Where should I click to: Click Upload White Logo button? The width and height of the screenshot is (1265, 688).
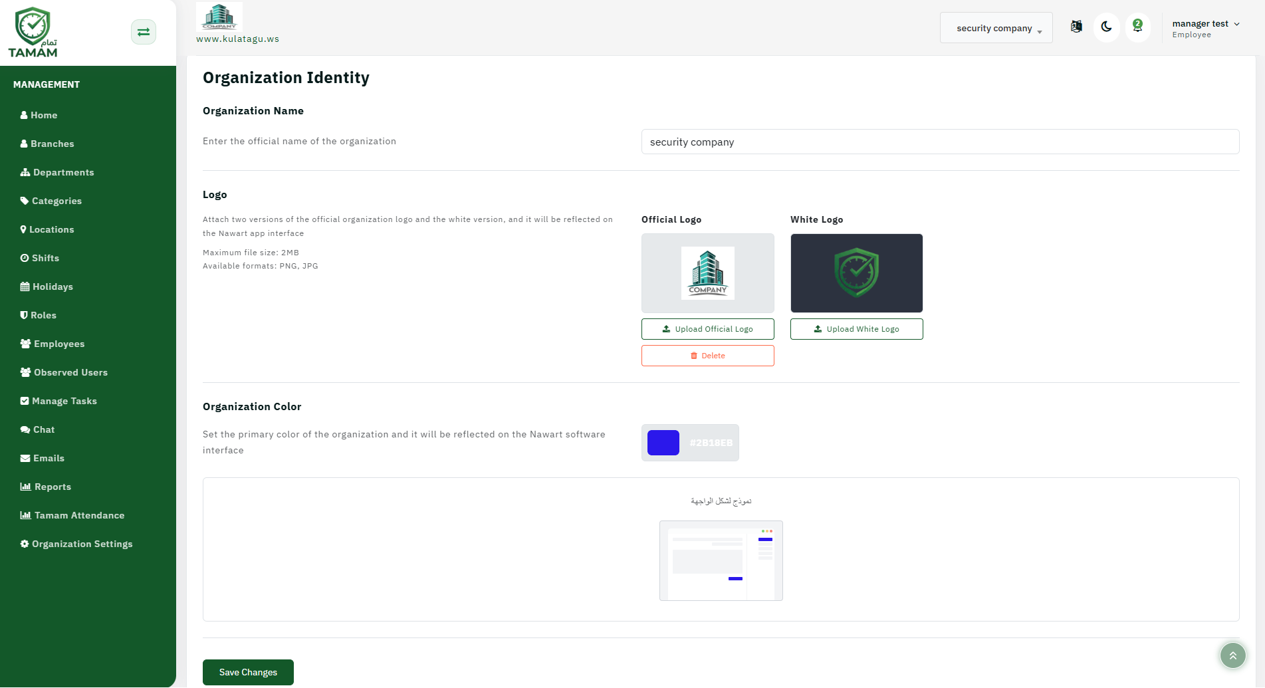pos(857,329)
